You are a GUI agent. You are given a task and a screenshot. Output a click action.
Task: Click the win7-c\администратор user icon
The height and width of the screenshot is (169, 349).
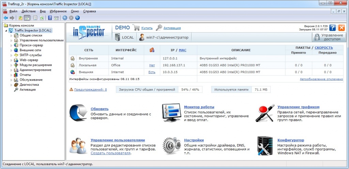[141, 37]
